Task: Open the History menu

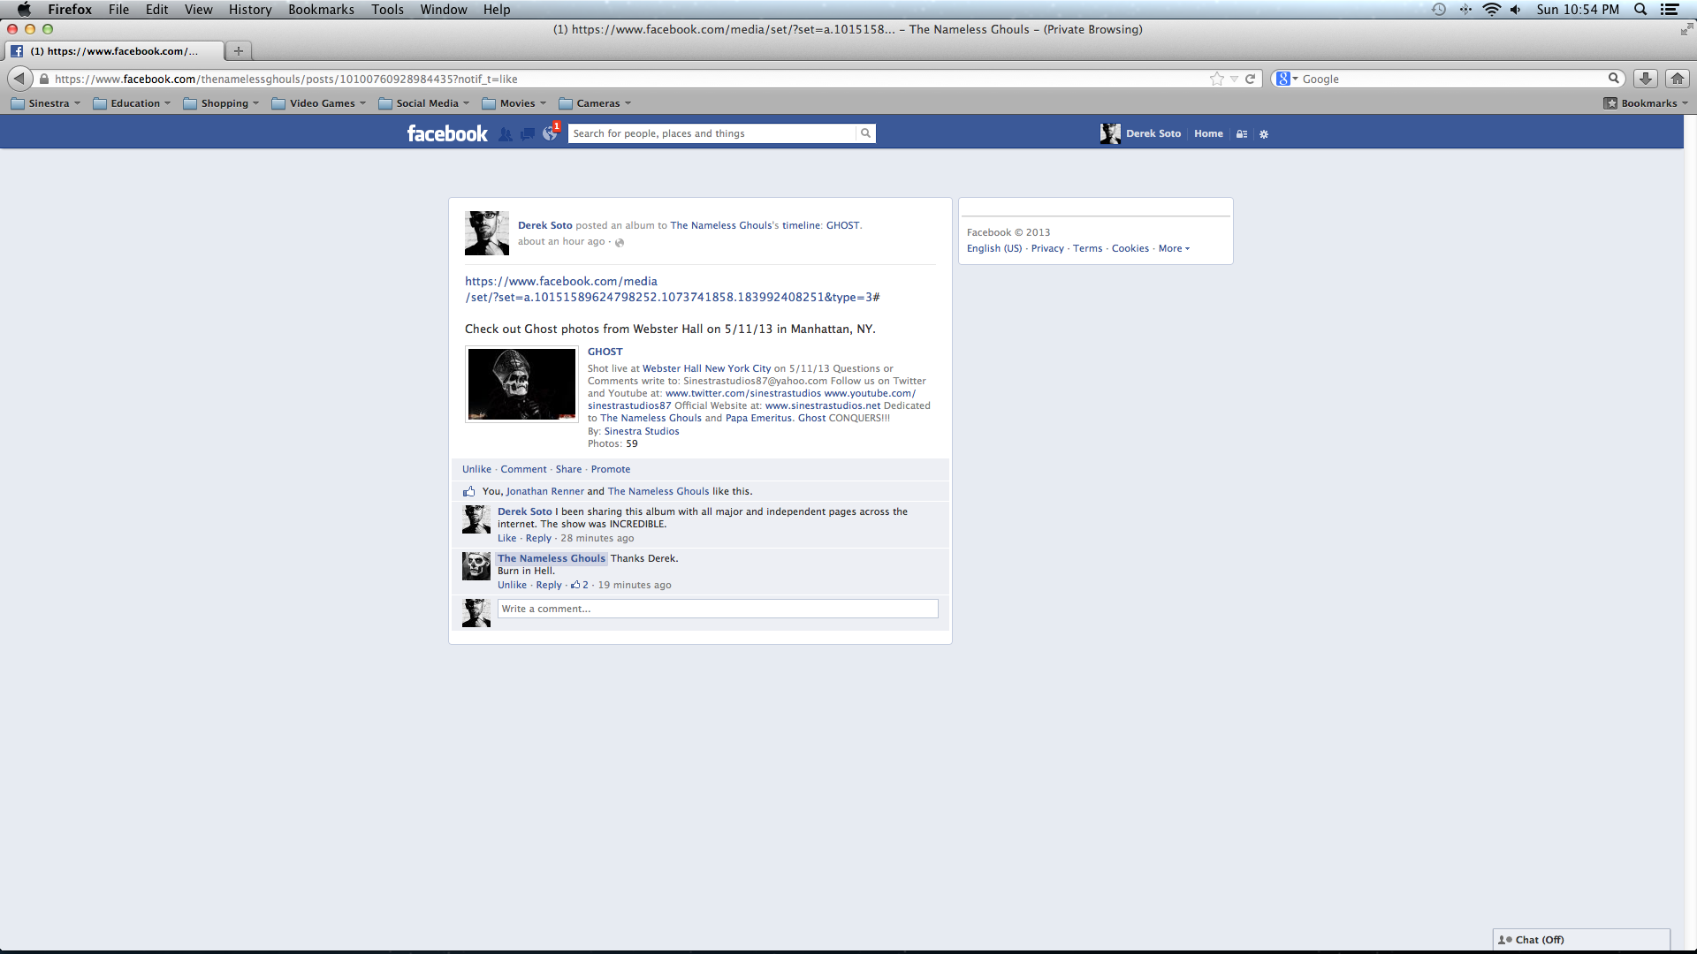Action: (x=250, y=10)
